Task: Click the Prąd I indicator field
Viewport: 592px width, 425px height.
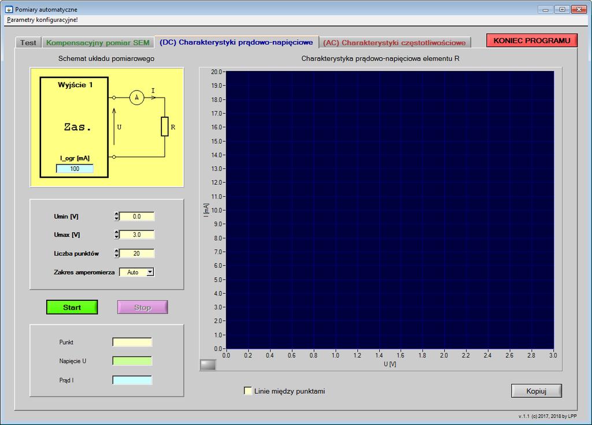Action: [x=132, y=380]
